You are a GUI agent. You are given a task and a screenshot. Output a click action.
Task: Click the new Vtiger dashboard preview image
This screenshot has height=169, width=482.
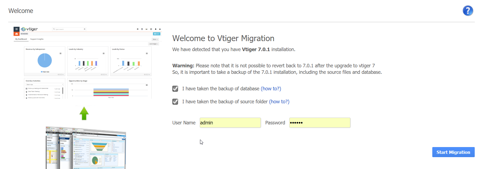point(87,63)
